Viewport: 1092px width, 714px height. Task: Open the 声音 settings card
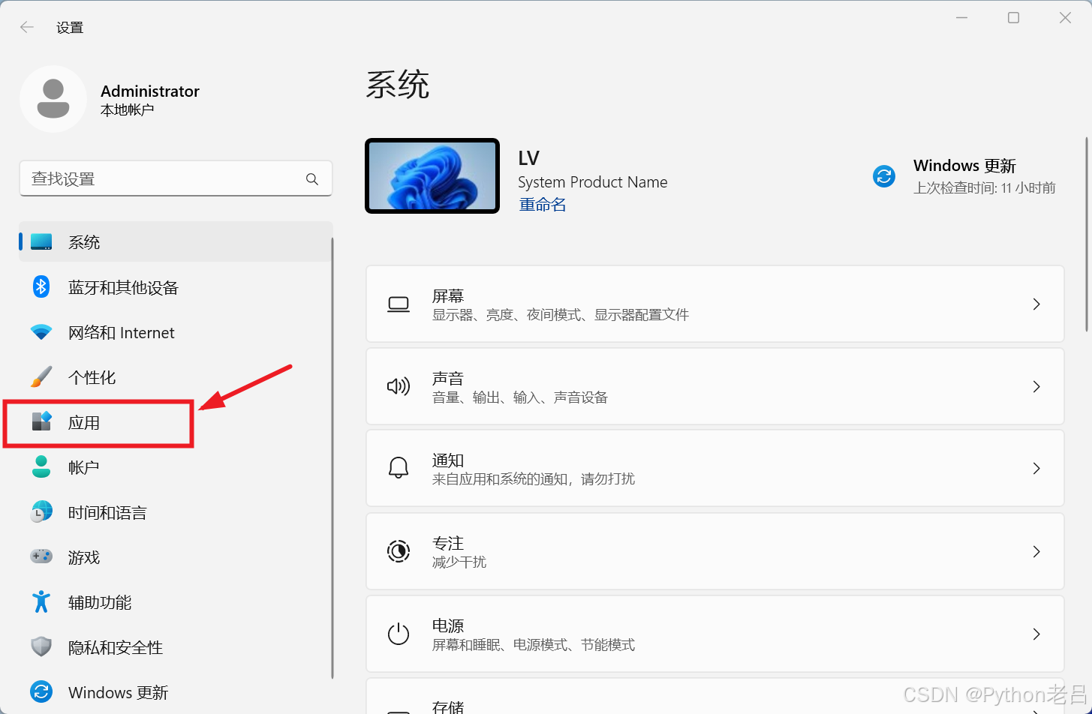pyautogui.click(x=715, y=386)
